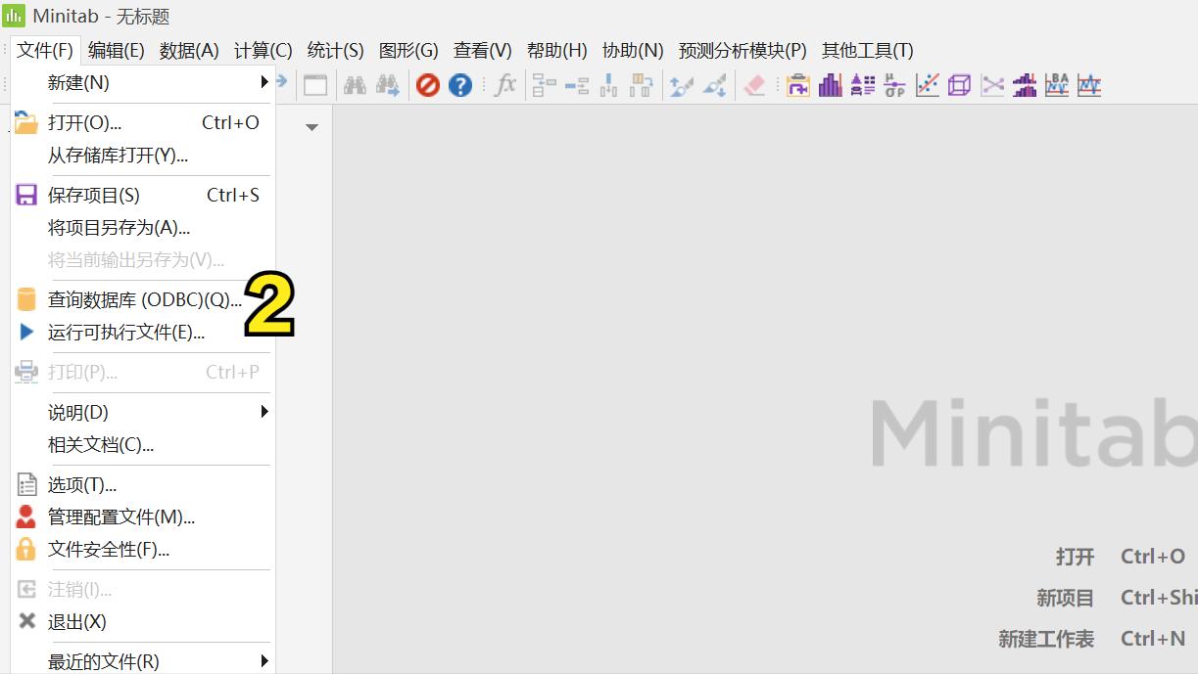Click the navigator panel dropdown arrow
The height and width of the screenshot is (674, 1198).
[311, 127]
